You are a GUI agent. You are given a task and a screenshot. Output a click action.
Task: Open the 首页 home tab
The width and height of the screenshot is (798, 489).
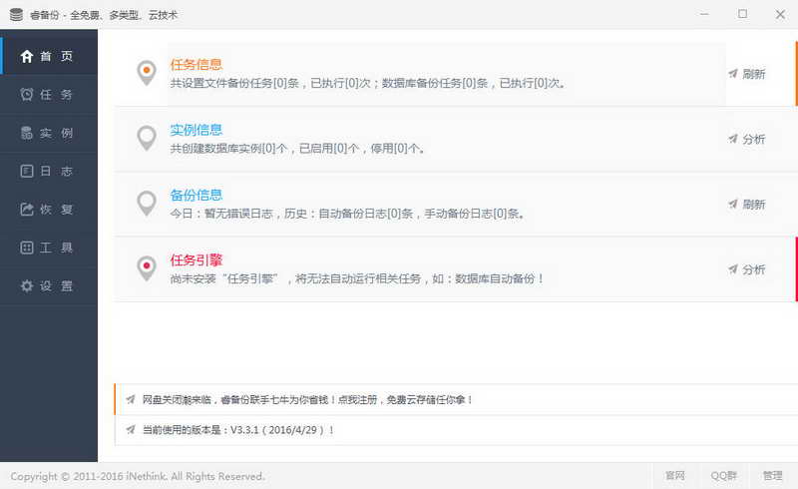point(49,57)
